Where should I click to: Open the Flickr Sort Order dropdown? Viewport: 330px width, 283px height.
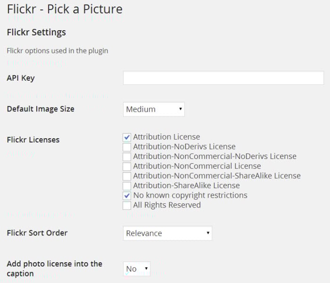point(167,233)
